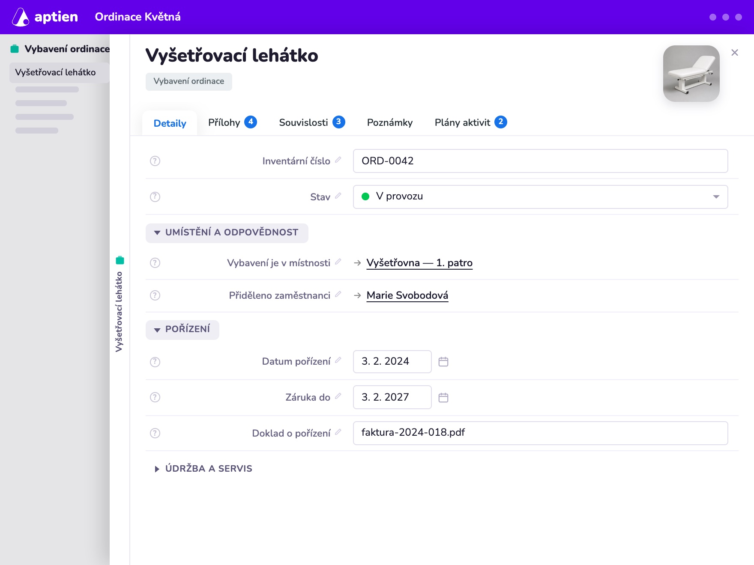Open the calendar picker for Záruka do

(443, 398)
